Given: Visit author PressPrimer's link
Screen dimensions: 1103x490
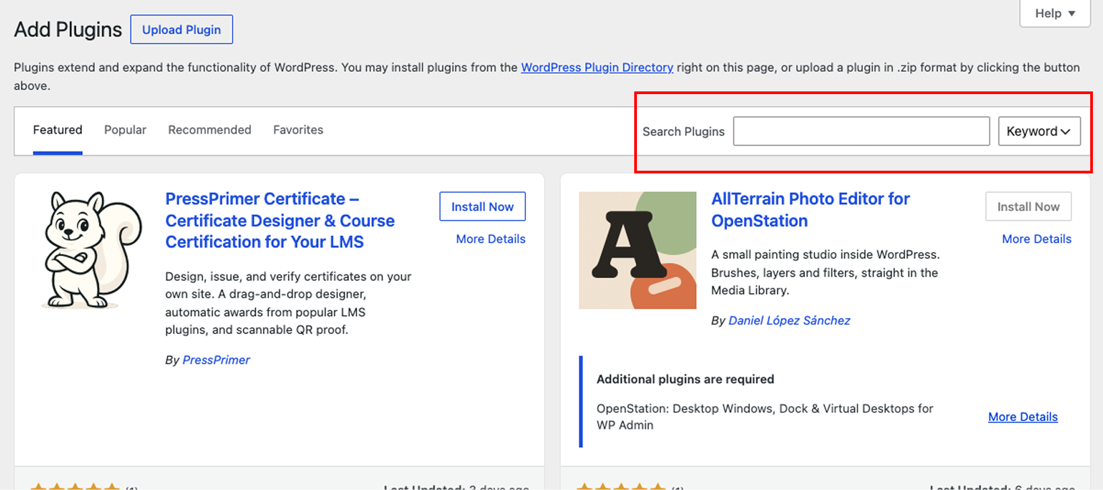Looking at the screenshot, I should pyautogui.click(x=216, y=360).
